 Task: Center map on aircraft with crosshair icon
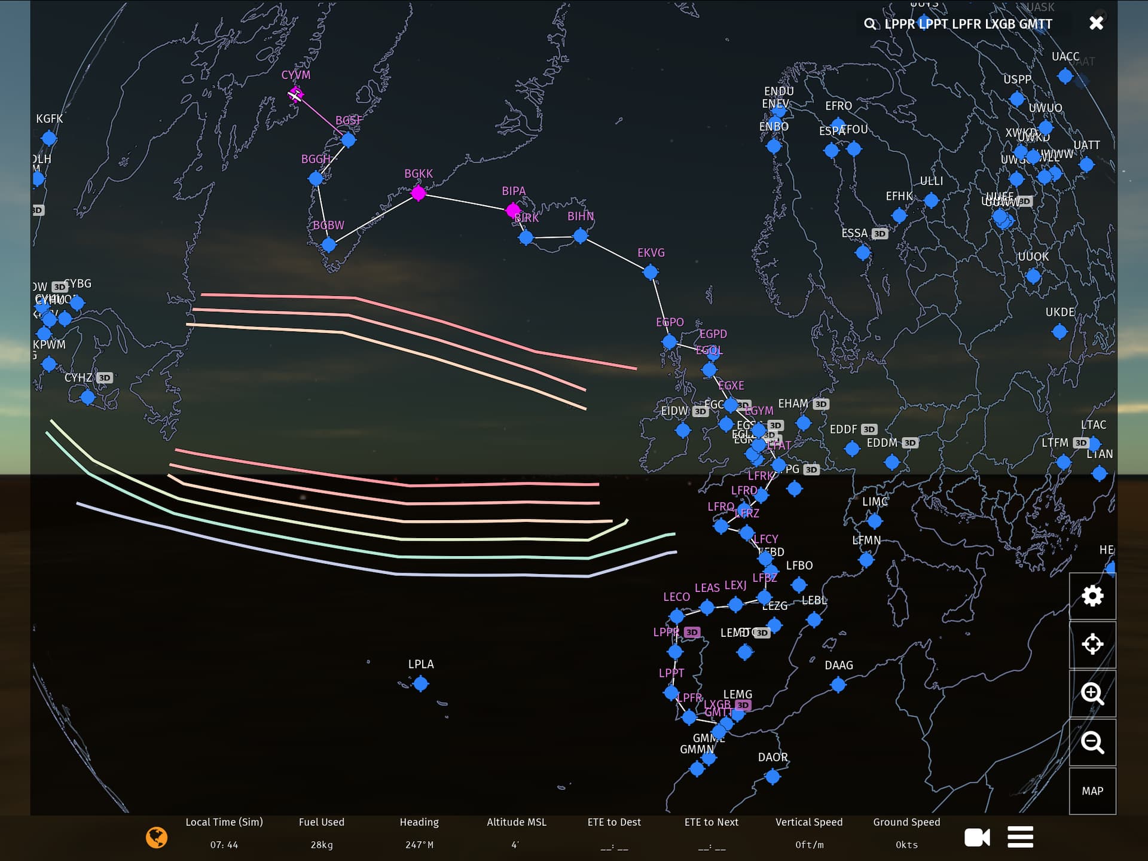1092,645
